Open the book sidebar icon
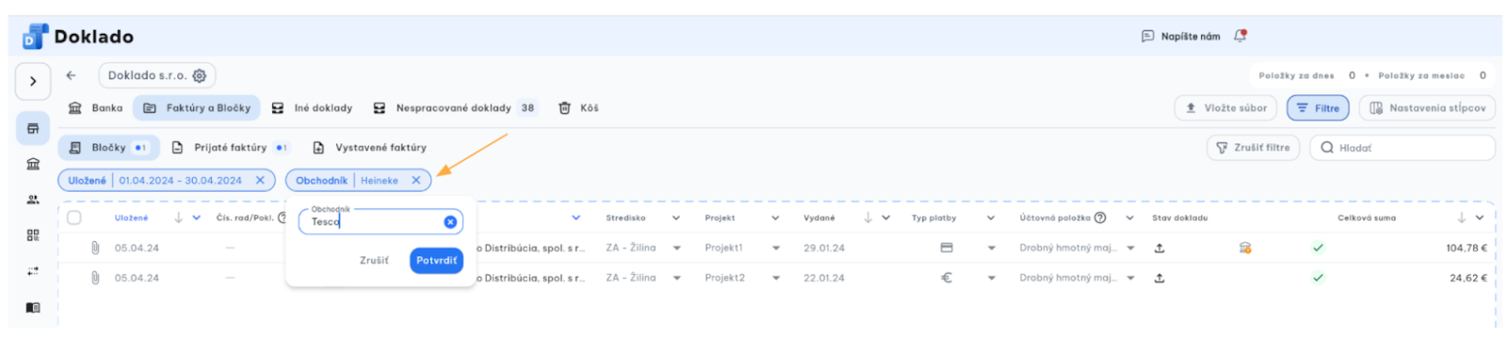1507x339 pixels. [33, 307]
